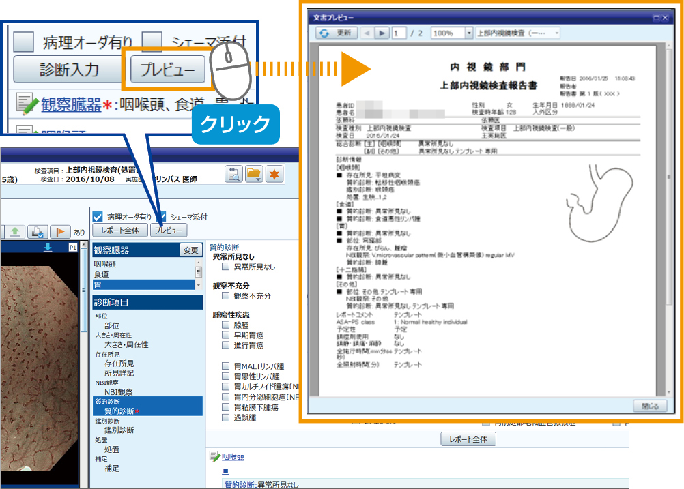Open the 100% zoom dropdown
This screenshot has width=684, height=489.
tap(468, 33)
